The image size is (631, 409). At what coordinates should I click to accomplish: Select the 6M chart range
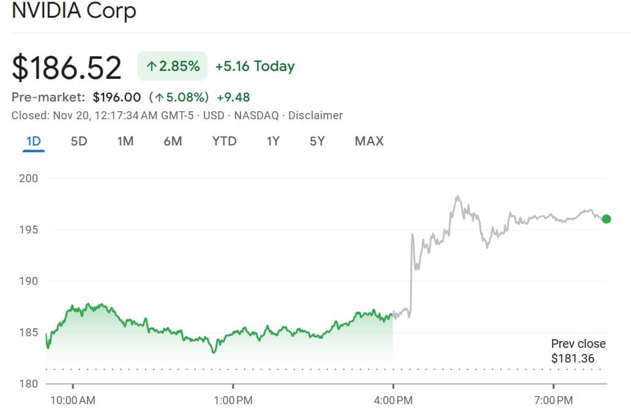[x=173, y=141]
